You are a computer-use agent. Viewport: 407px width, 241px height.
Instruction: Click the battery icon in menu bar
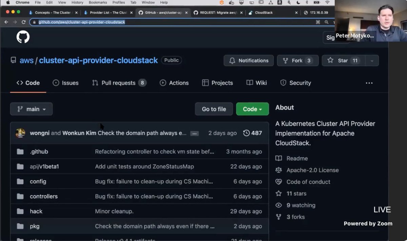[317, 2]
